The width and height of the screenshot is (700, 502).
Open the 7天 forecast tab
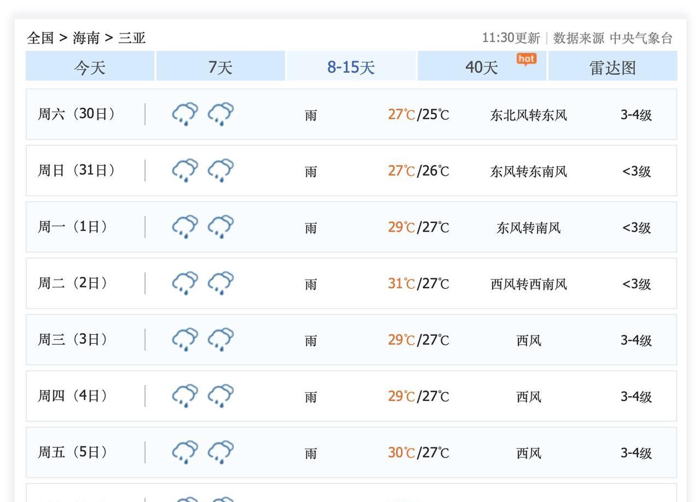click(x=220, y=67)
